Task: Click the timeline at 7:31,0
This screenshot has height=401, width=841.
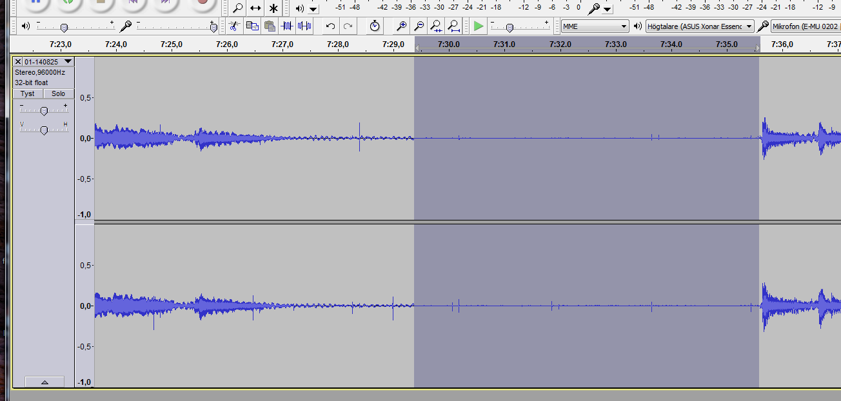Action: tap(504, 44)
